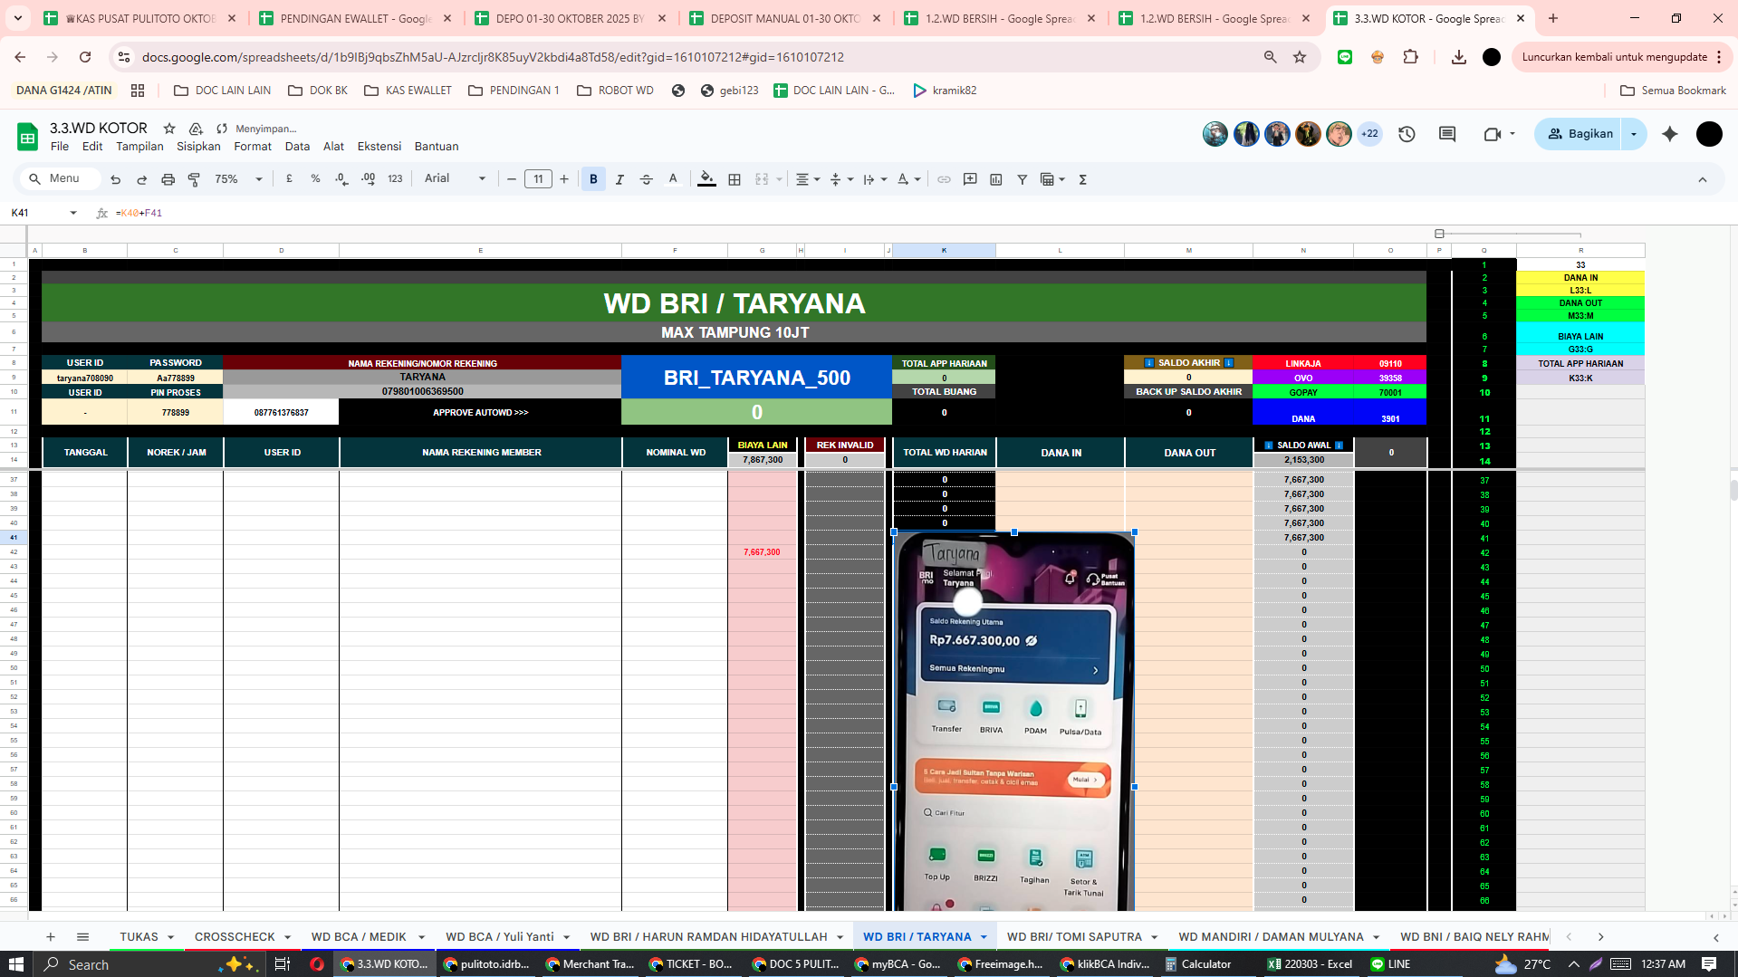Click Menu search box in toolbar
This screenshot has height=977, width=1738.
tap(60, 179)
